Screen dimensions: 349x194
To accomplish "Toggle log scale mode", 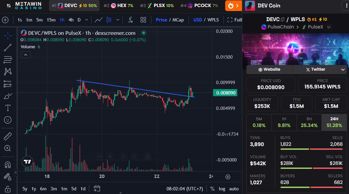I will pyautogui.click(x=222, y=189).
